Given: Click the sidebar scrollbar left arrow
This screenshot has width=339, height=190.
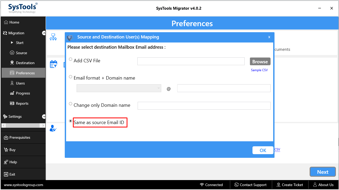Looking at the screenshot, I should point(3,126).
